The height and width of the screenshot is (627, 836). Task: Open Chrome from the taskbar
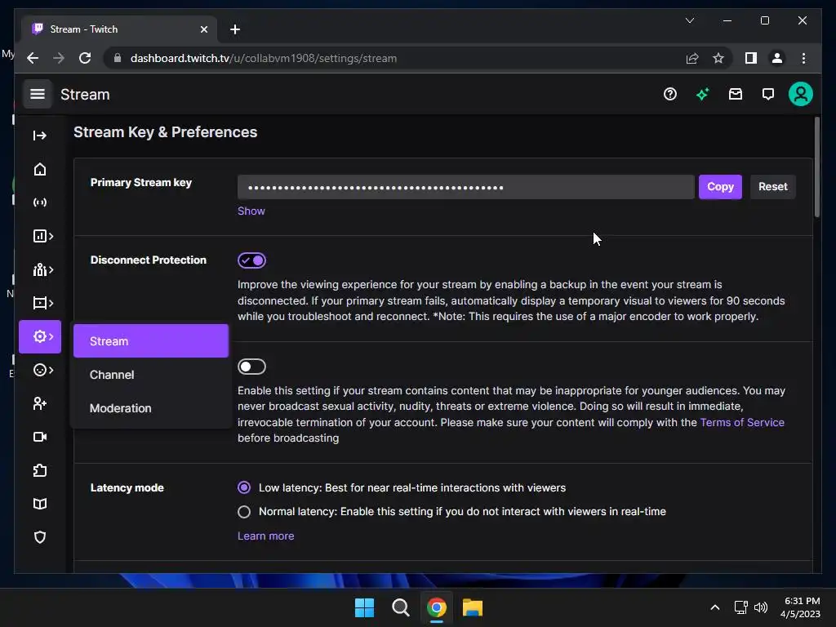(437, 607)
